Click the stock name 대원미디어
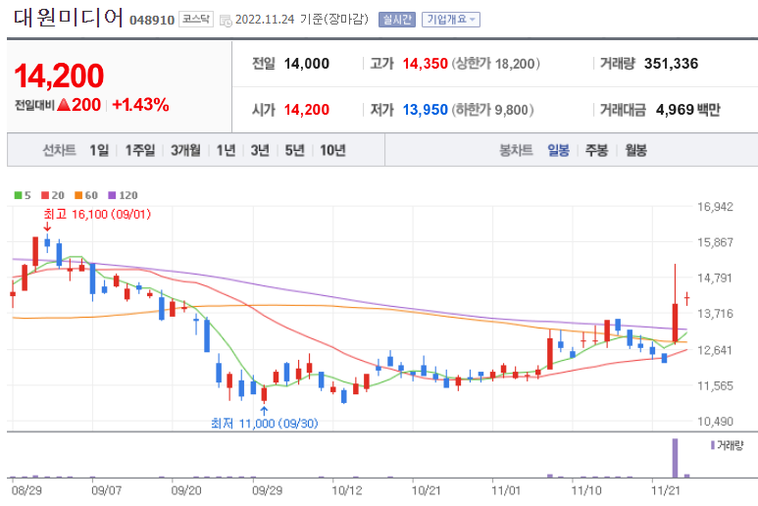758x506 pixels. pos(69,18)
